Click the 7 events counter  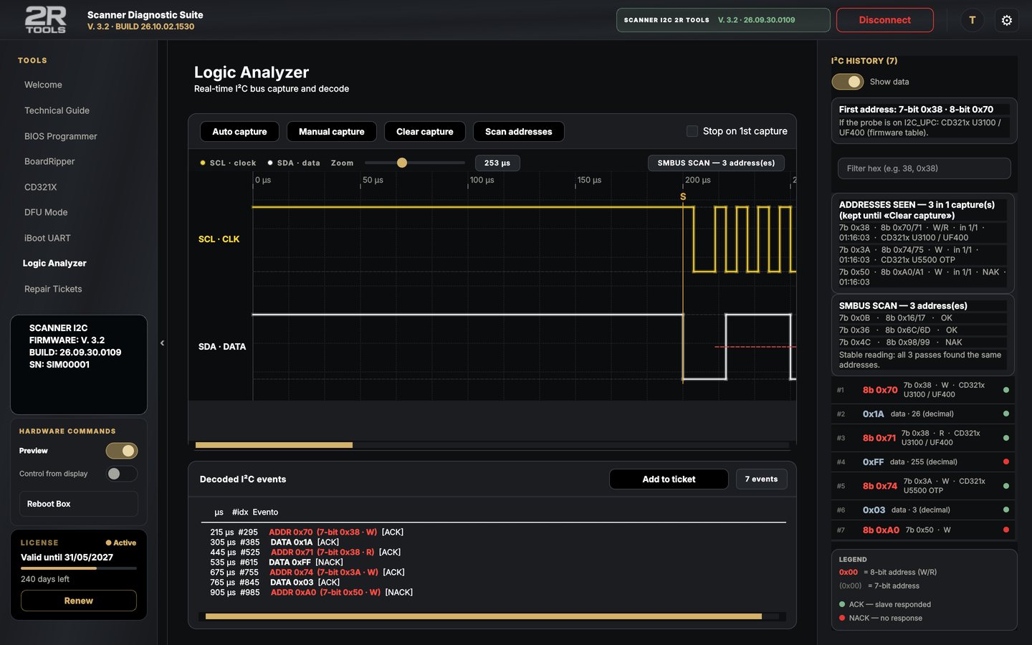point(761,479)
